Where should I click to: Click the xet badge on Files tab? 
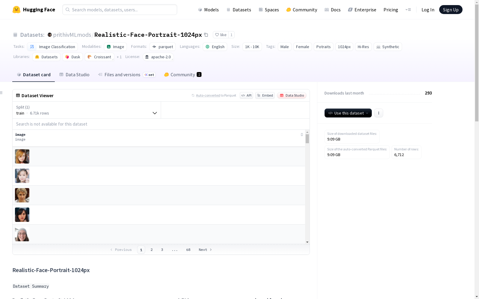[149, 75]
